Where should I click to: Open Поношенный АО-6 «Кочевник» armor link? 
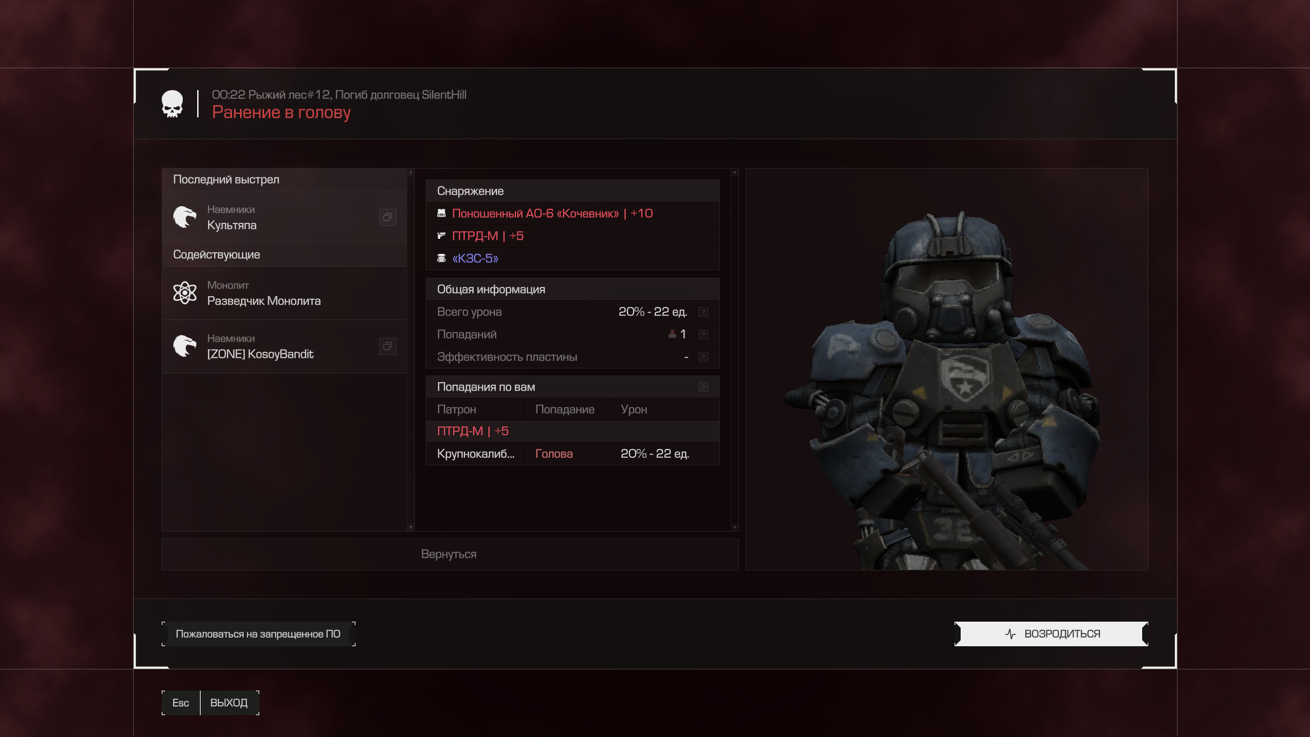coord(551,214)
